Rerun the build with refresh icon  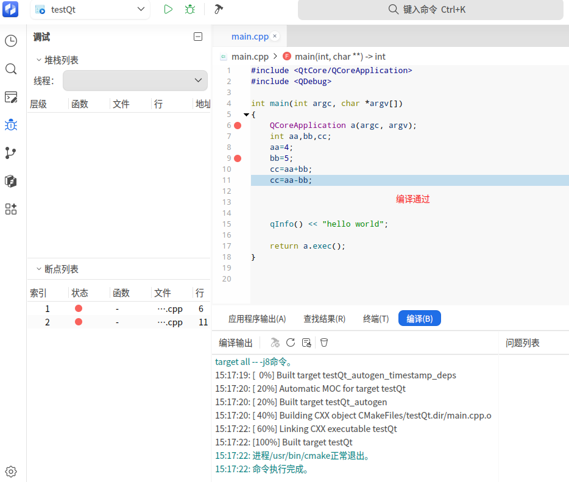[291, 342]
